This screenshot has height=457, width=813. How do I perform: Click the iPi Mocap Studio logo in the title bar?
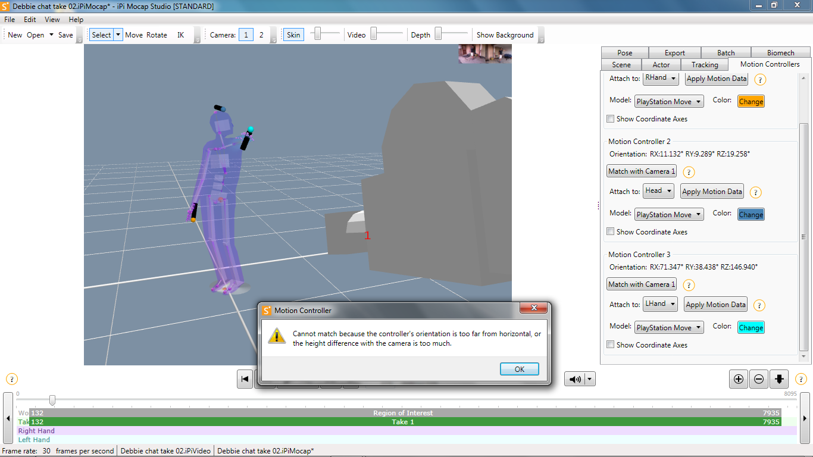pyautogui.click(x=6, y=6)
